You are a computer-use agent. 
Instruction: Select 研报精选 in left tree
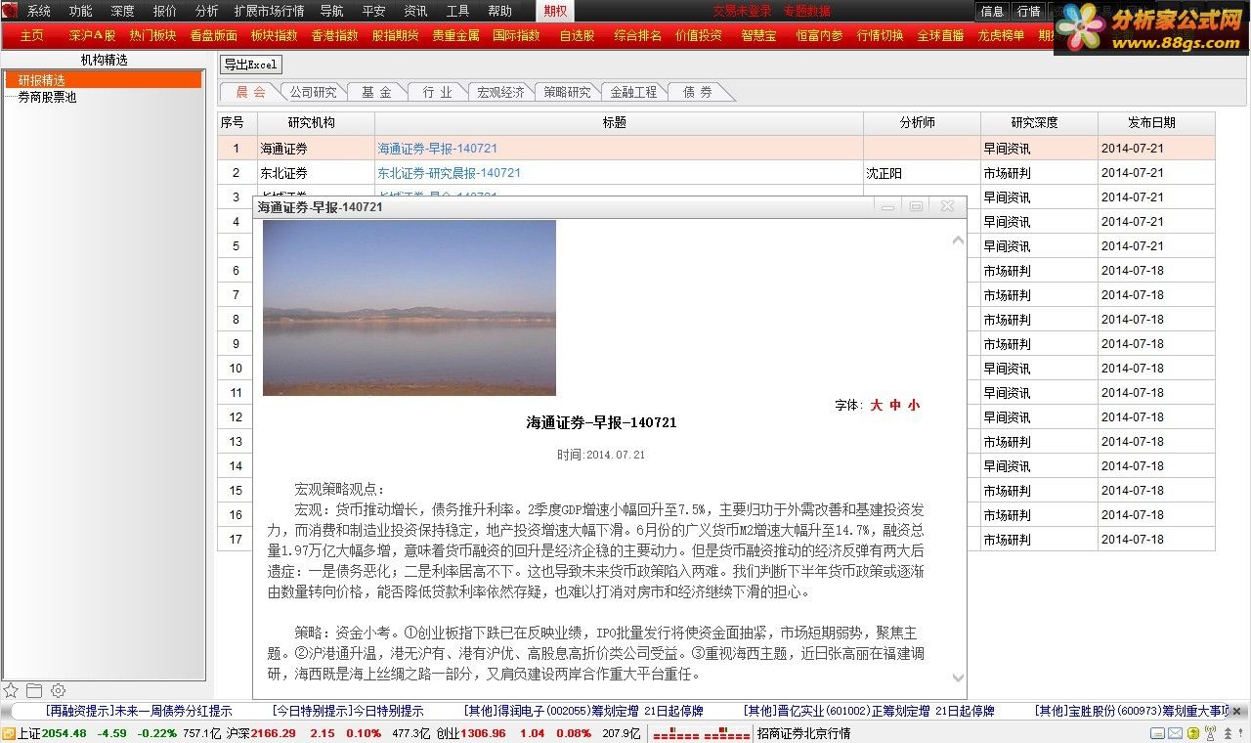pos(42,80)
